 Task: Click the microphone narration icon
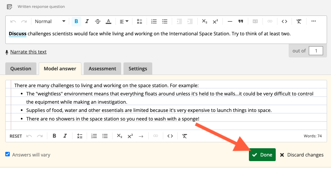click(x=7, y=52)
